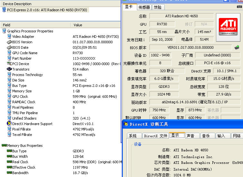Click the driver version field ati2mtag 6.14.10.6891

point(195,102)
